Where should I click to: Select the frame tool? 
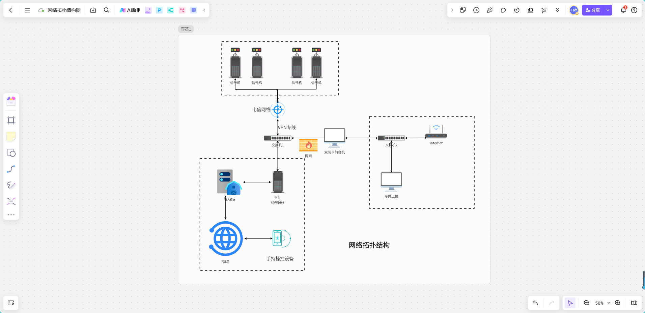11,120
